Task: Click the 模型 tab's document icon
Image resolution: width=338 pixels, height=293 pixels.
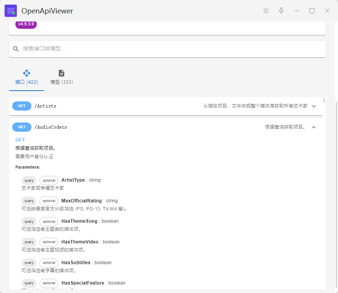Action: pos(61,73)
